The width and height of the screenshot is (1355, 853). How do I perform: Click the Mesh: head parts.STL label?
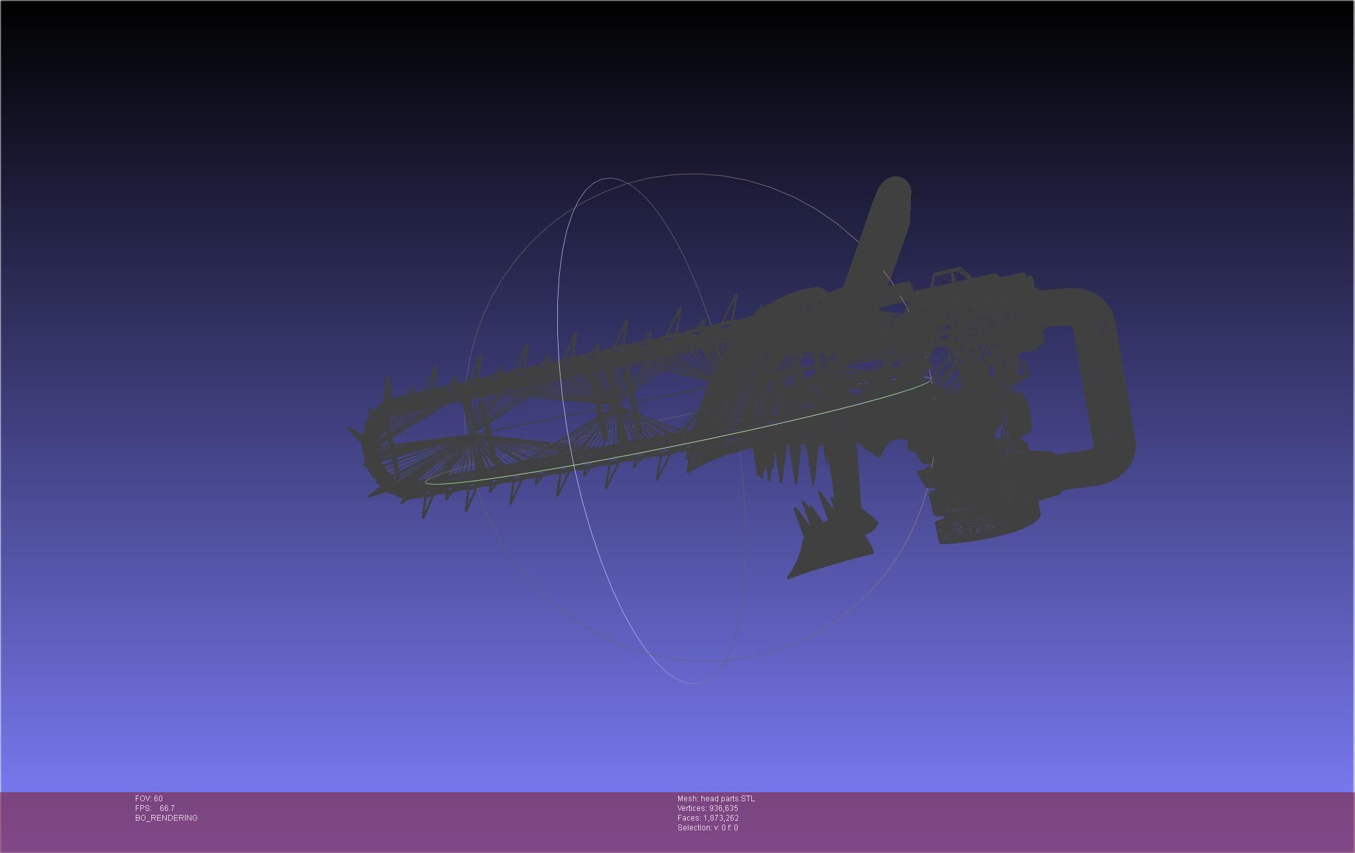click(716, 799)
